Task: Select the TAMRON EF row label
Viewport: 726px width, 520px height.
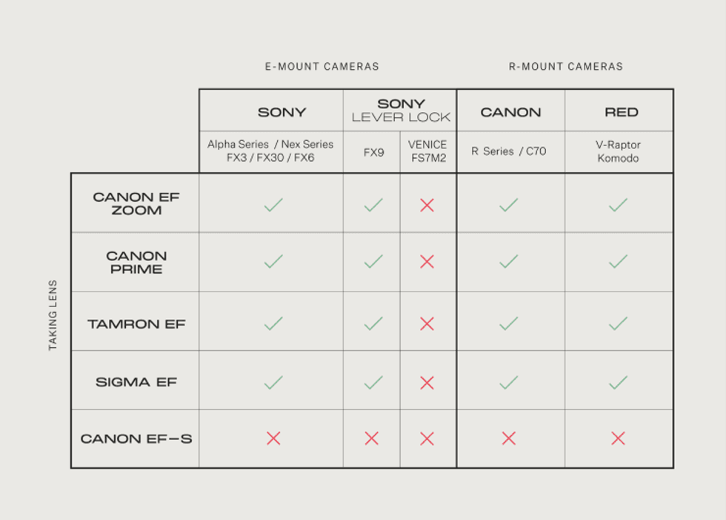Action: pyautogui.click(x=136, y=324)
